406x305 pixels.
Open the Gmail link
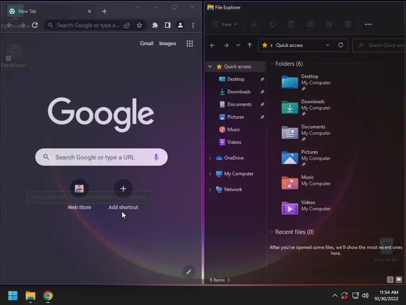click(147, 44)
